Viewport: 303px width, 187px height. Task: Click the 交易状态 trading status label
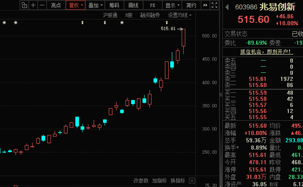coord(236,34)
